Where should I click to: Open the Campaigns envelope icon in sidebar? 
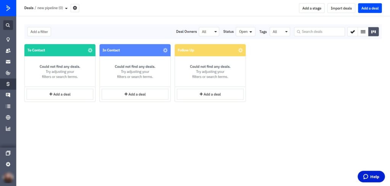(8, 62)
